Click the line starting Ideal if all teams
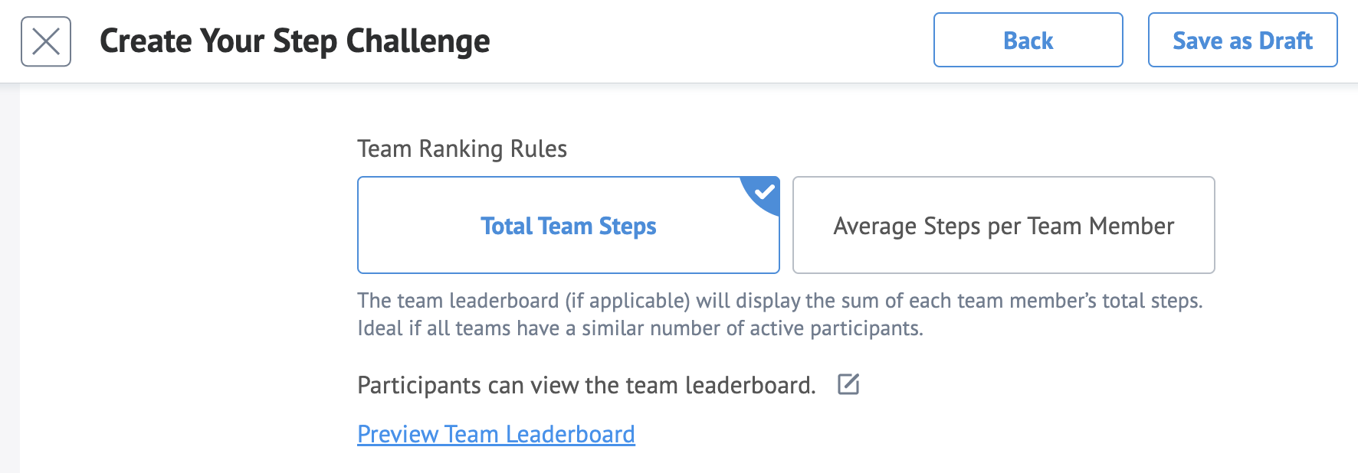Screen dimensions: 1358x473 [x=640, y=328]
